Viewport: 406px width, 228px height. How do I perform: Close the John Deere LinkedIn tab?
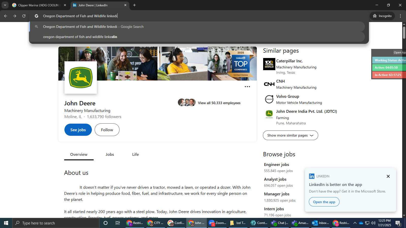coord(125,5)
